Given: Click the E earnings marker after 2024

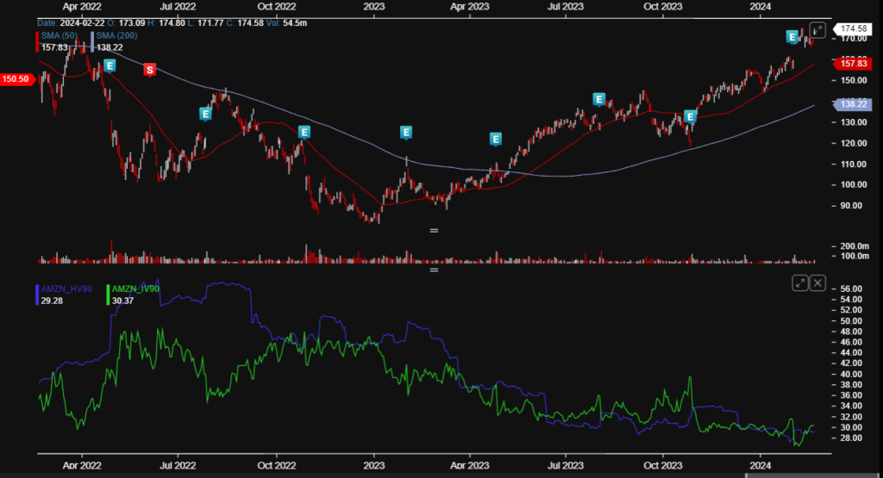Looking at the screenshot, I should pyautogui.click(x=792, y=38).
